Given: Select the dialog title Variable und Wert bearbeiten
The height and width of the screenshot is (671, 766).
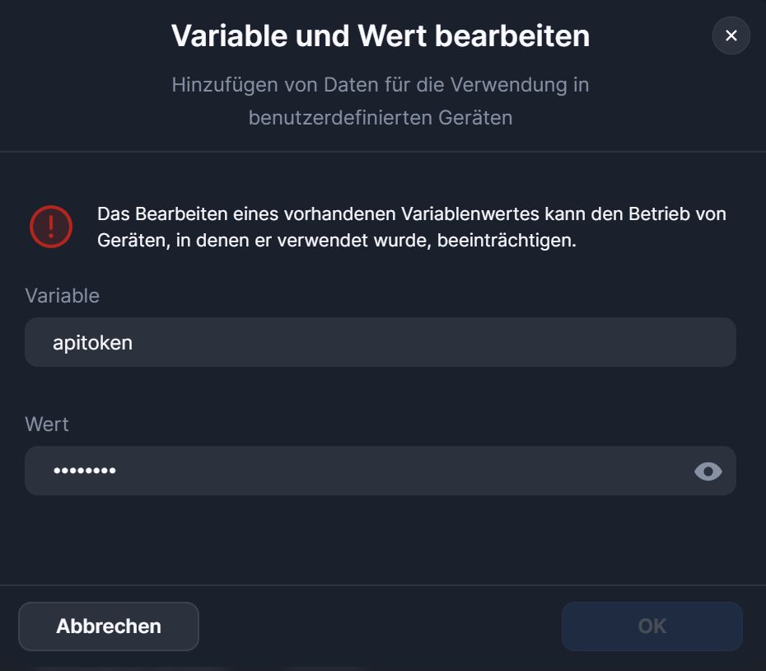Looking at the screenshot, I should [381, 35].
